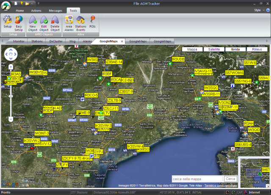Click the overview minimap thumbnail
Image resolution: width=271 pixels, height=195 pixels.
(x=255, y=173)
